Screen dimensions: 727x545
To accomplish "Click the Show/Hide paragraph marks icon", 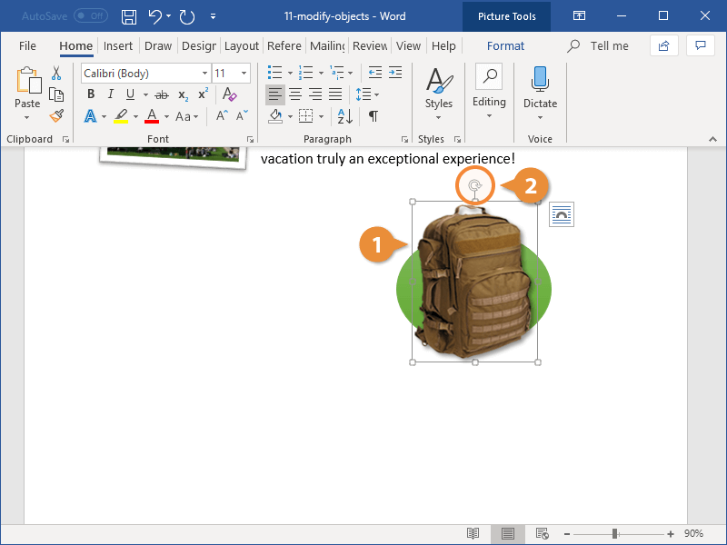I will tap(373, 116).
